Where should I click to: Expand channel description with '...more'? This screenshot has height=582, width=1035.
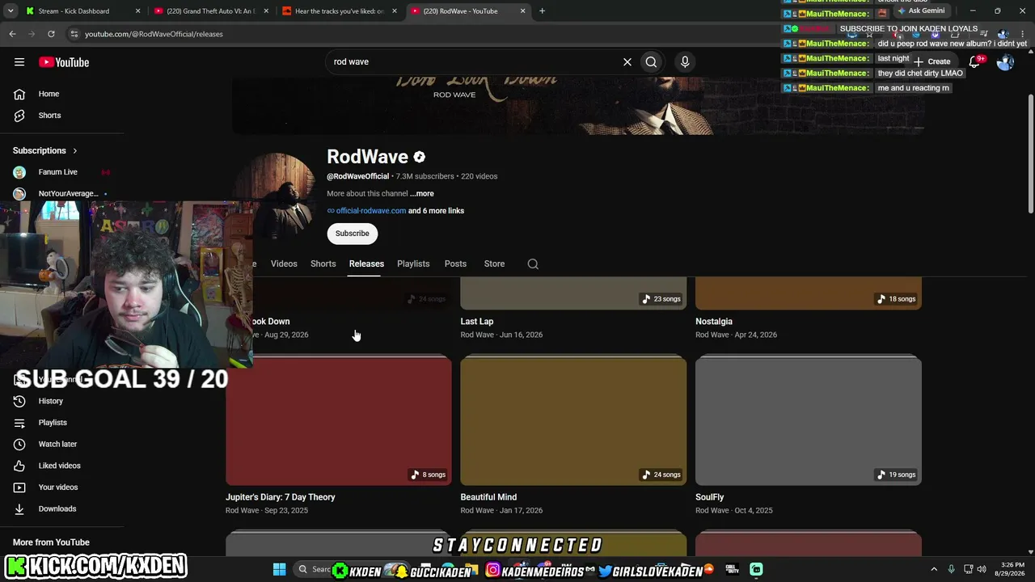pos(422,194)
